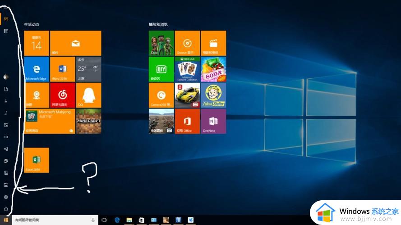Click the microphone icon in search box

(x=93, y=220)
